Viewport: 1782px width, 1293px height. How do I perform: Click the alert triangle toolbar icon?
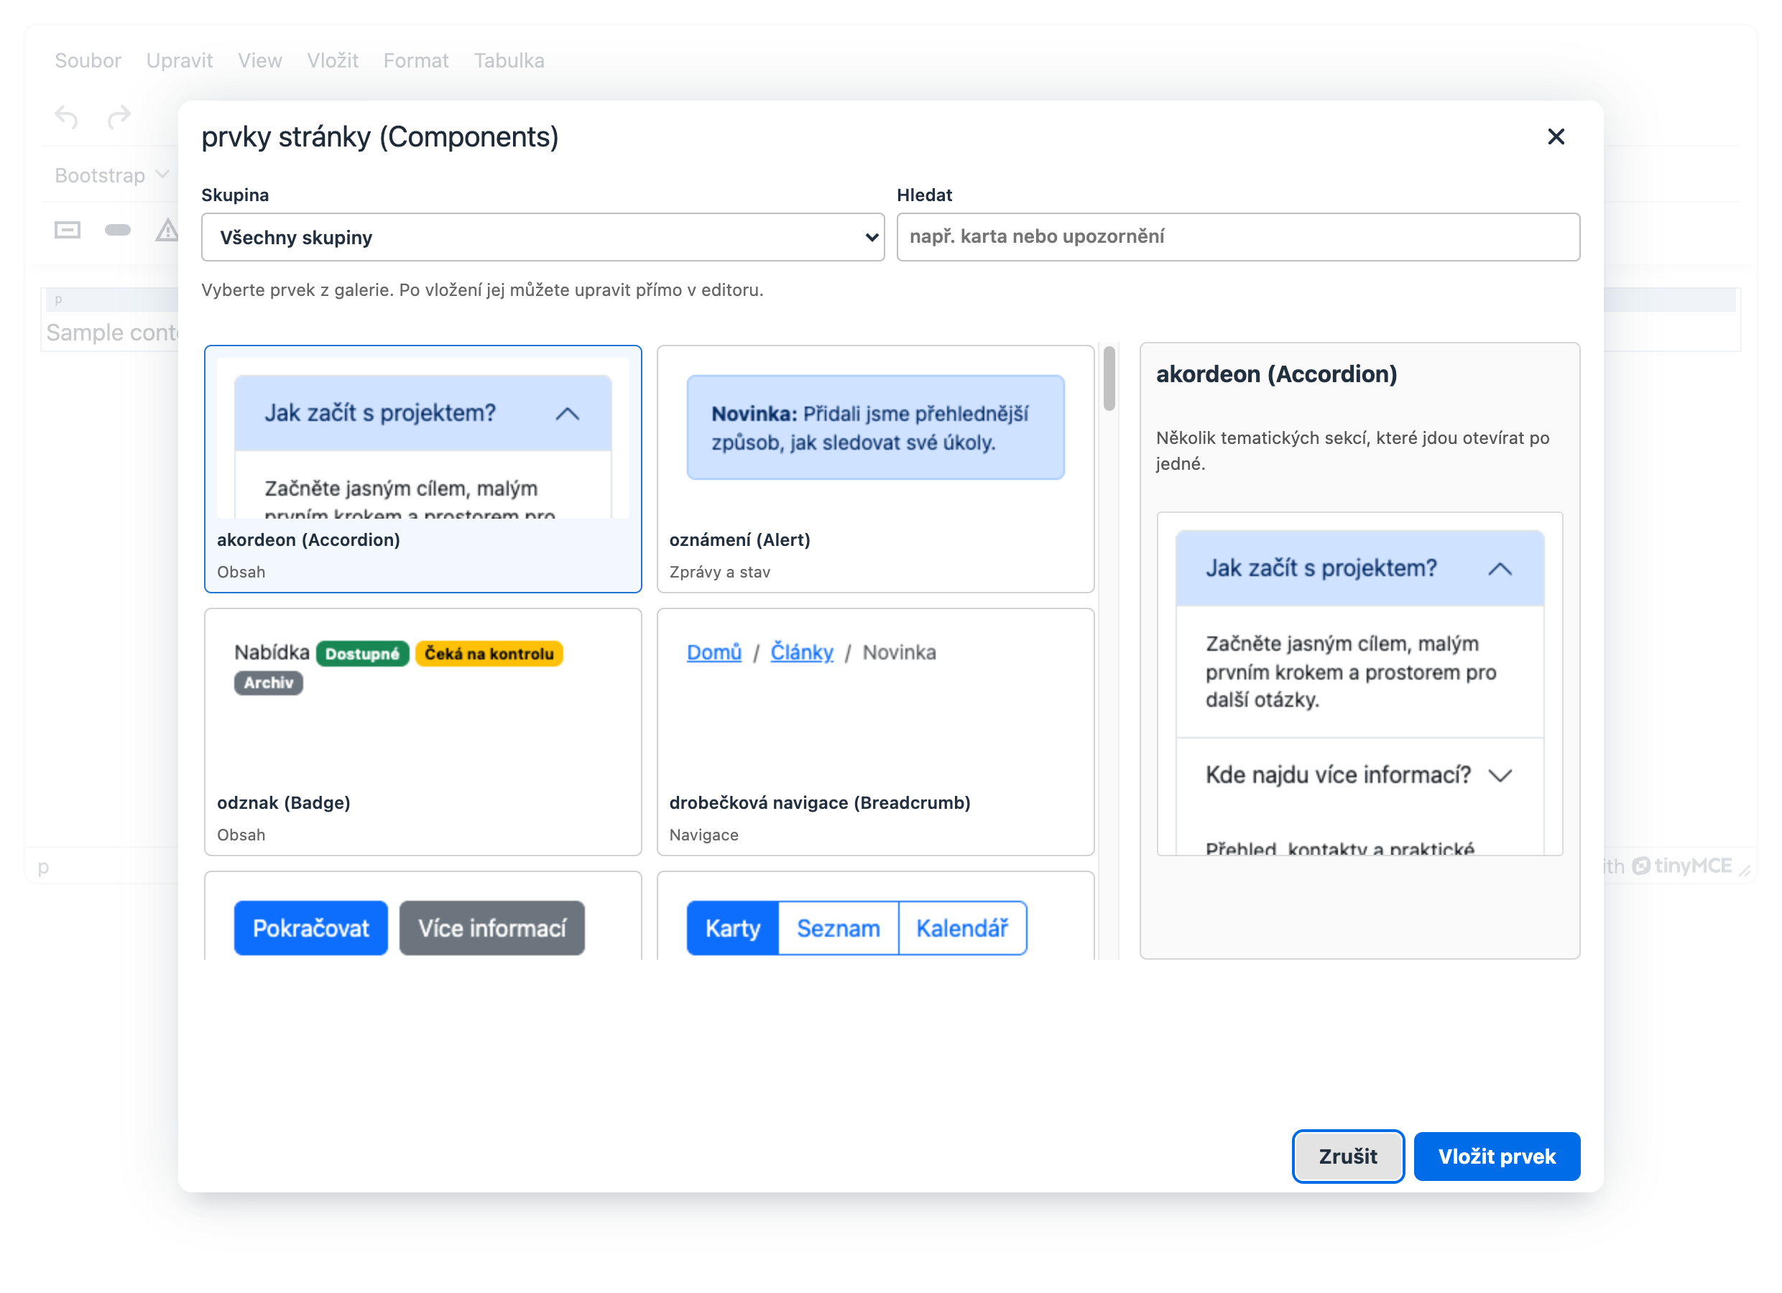(167, 230)
